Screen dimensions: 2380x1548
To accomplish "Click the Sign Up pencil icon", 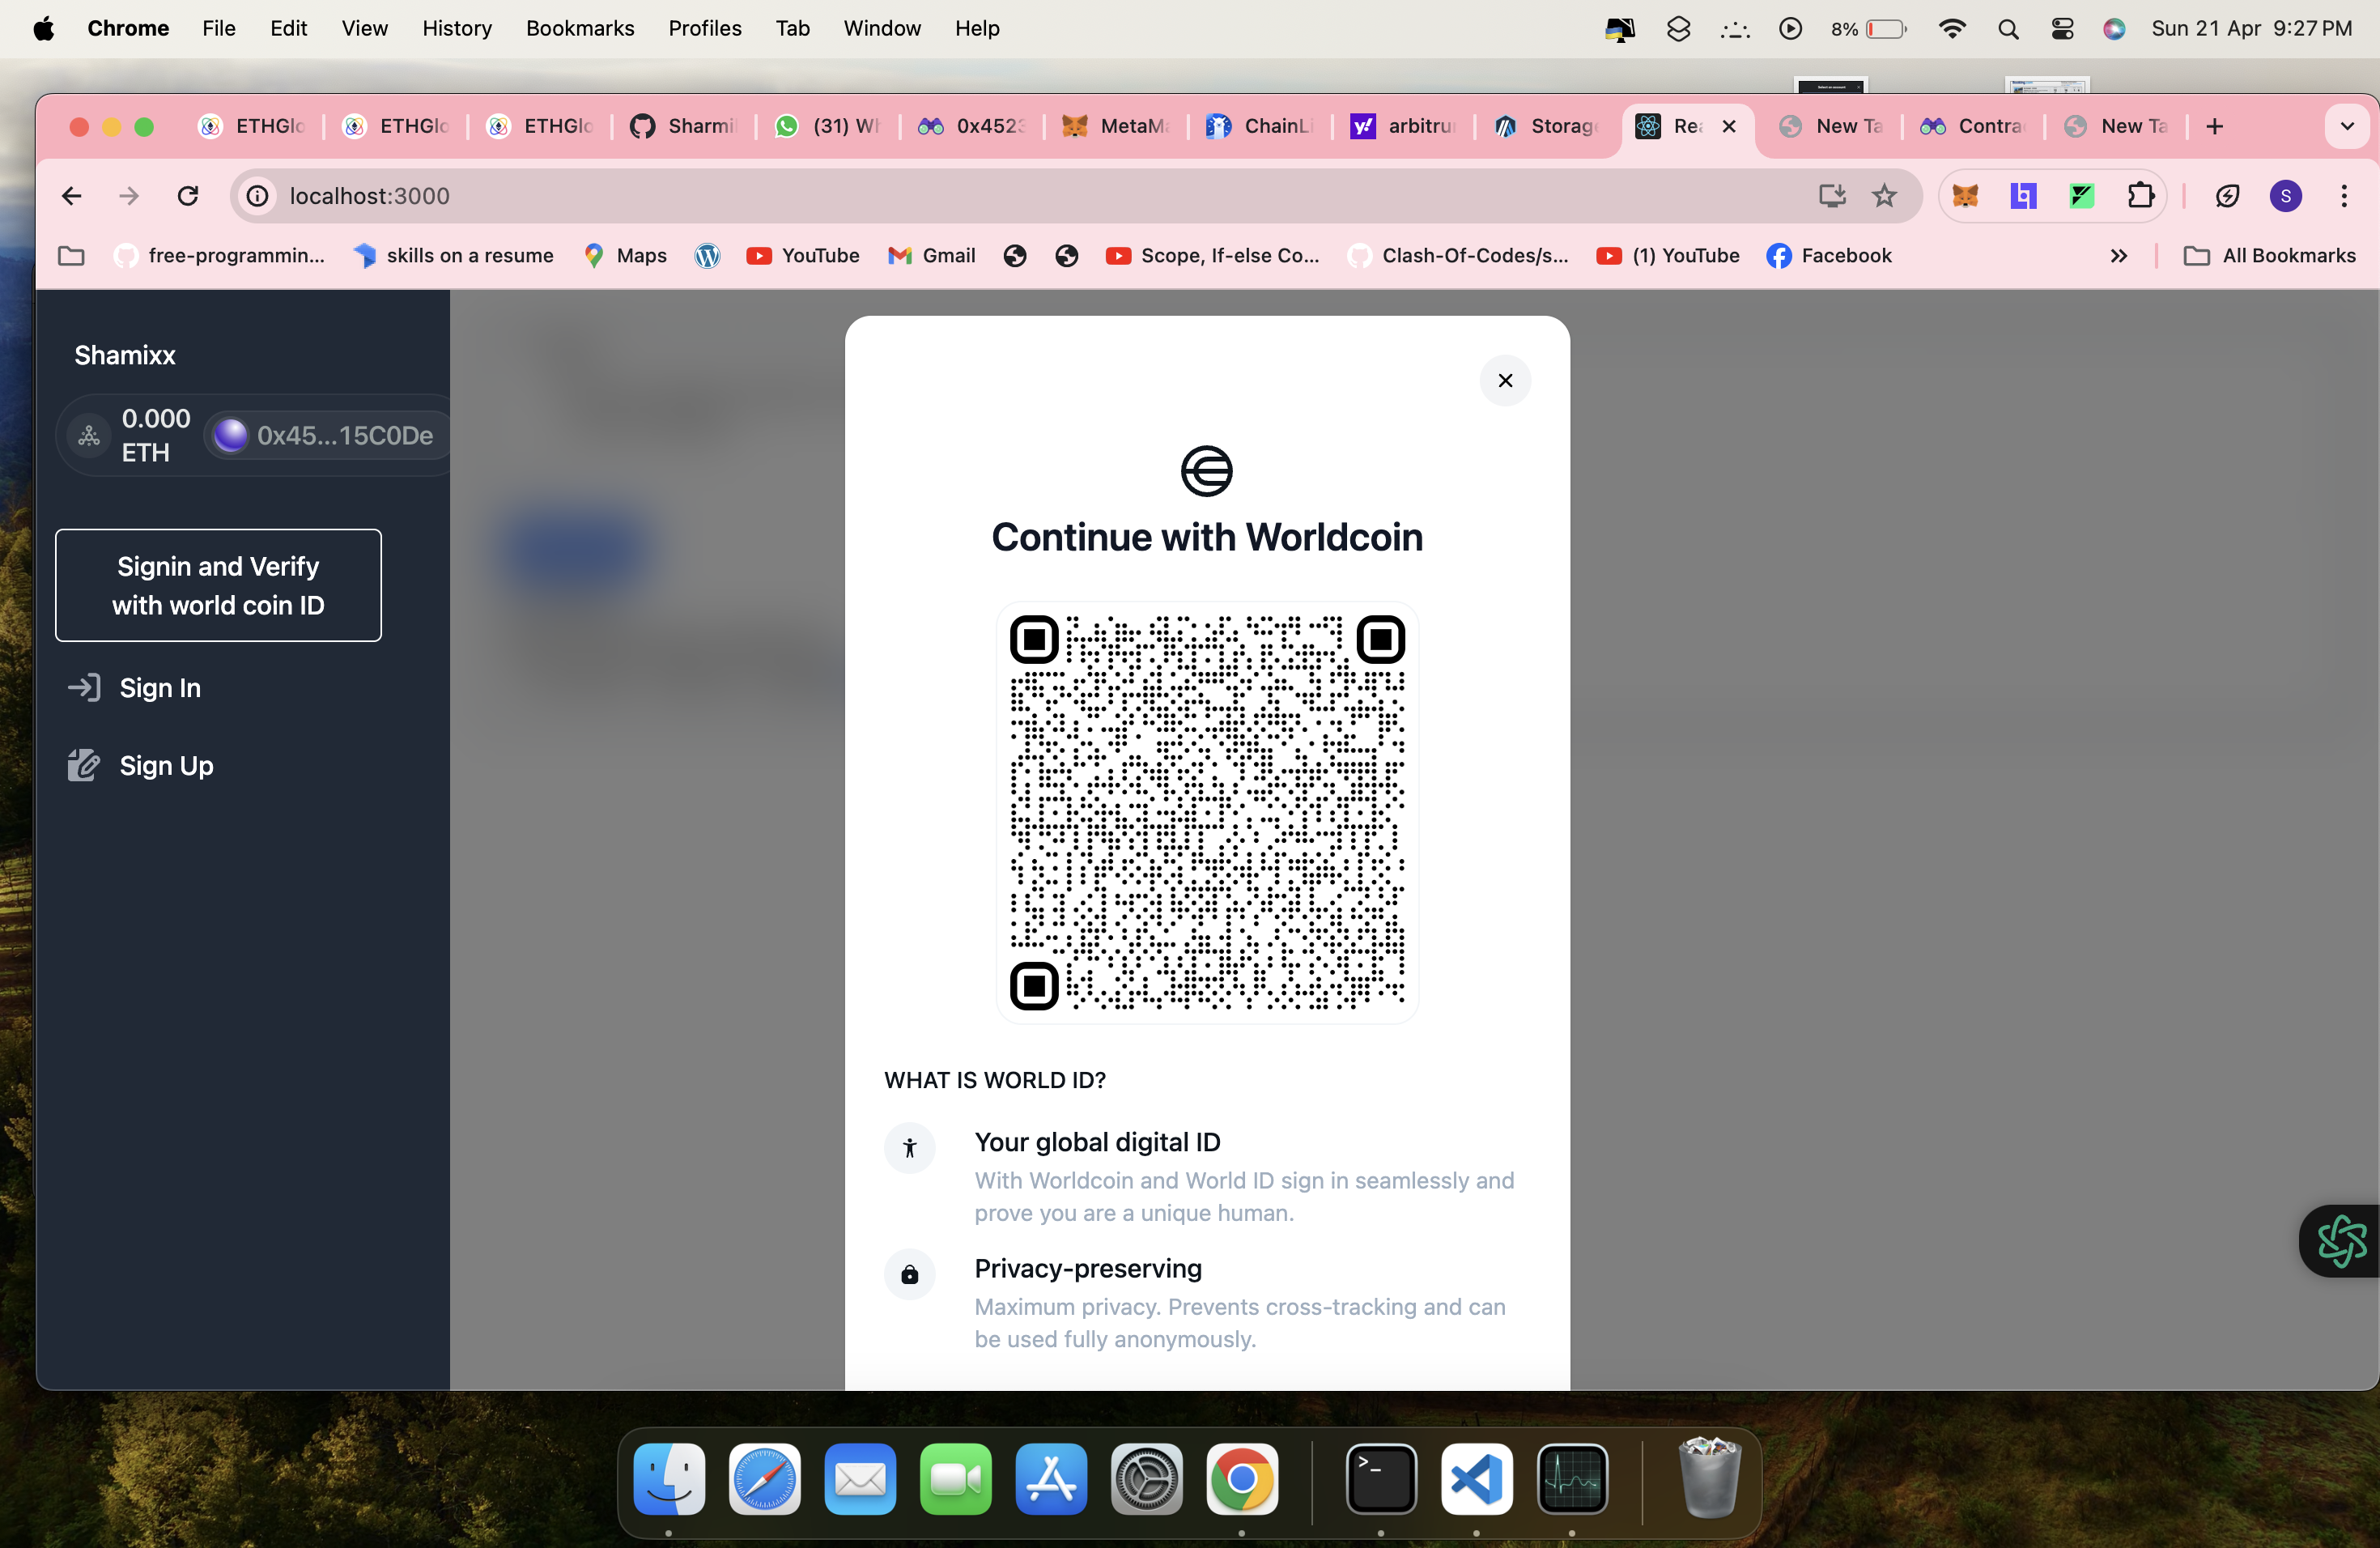I will (x=84, y=766).
